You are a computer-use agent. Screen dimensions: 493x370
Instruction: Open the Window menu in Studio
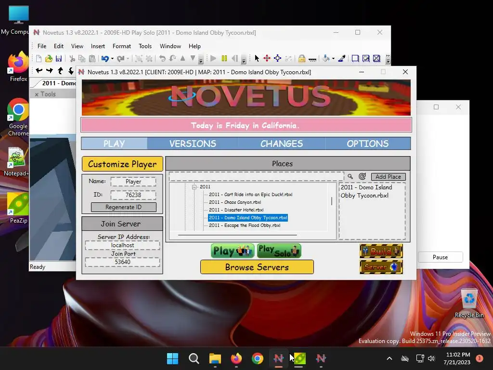point(170,46)
